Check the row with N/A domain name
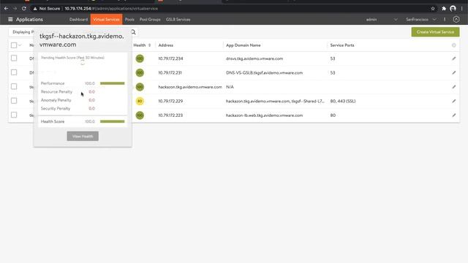Screen dimensions: 468x263 tap(14, 86)
